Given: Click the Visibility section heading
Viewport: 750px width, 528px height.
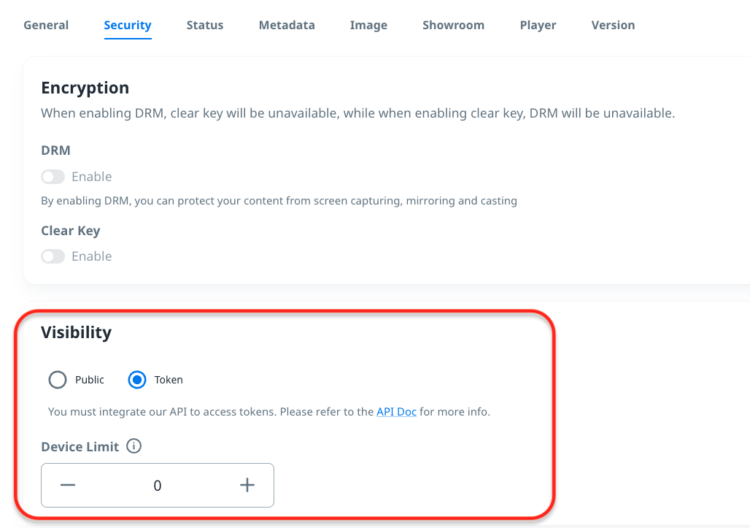Looking at the screenshot, I should (x=76, y=332).
